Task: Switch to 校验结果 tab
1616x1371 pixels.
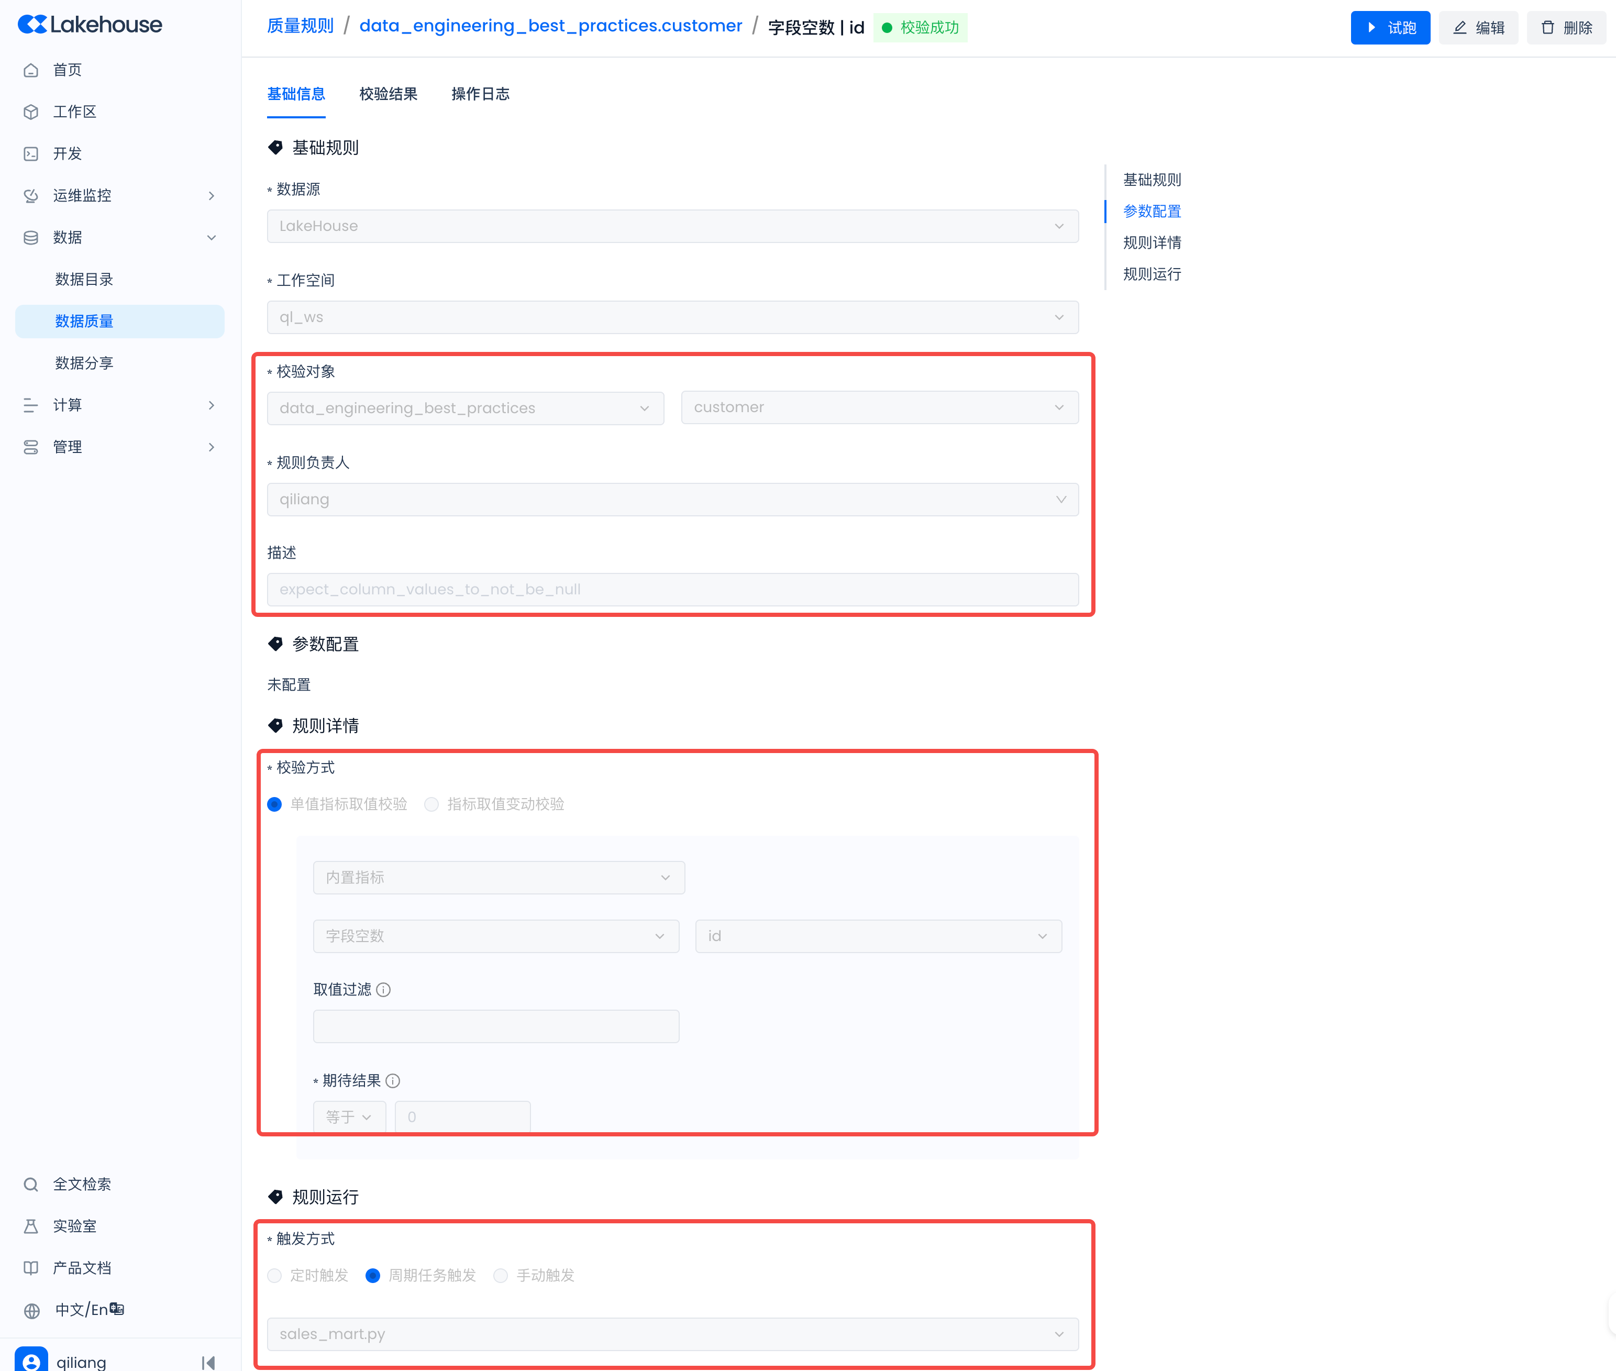Action: [x=388, y=94]
